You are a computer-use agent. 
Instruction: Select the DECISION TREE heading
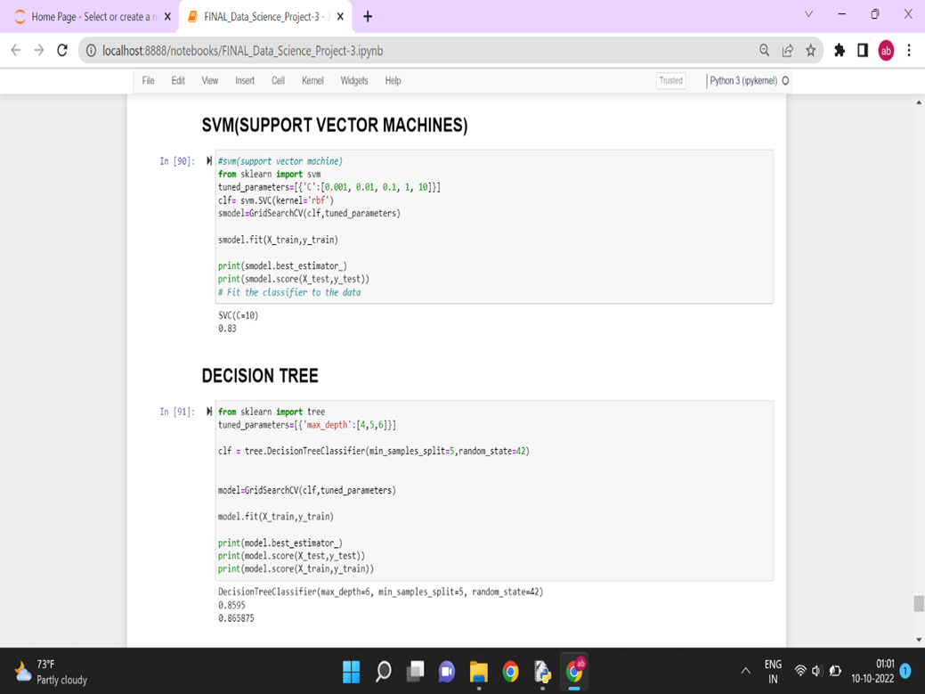[260, 376]
